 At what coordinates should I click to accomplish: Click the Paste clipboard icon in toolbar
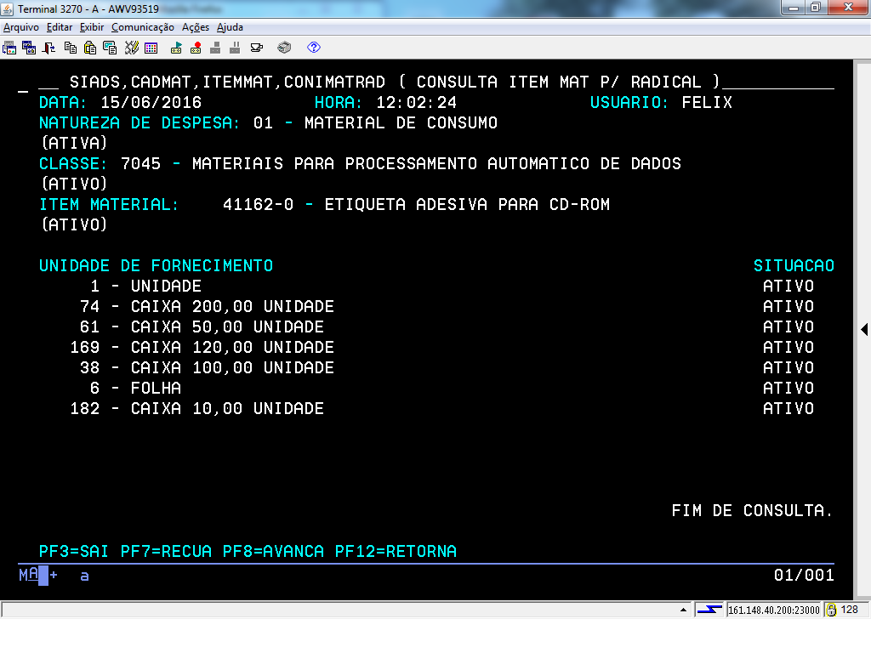[x=90, y=48]
